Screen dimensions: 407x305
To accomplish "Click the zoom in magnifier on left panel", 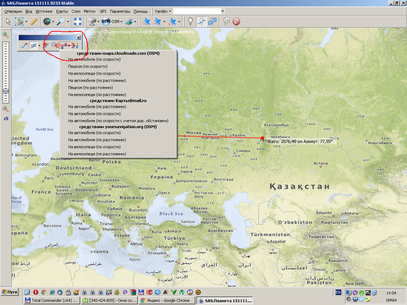I will tap(6, 35).
